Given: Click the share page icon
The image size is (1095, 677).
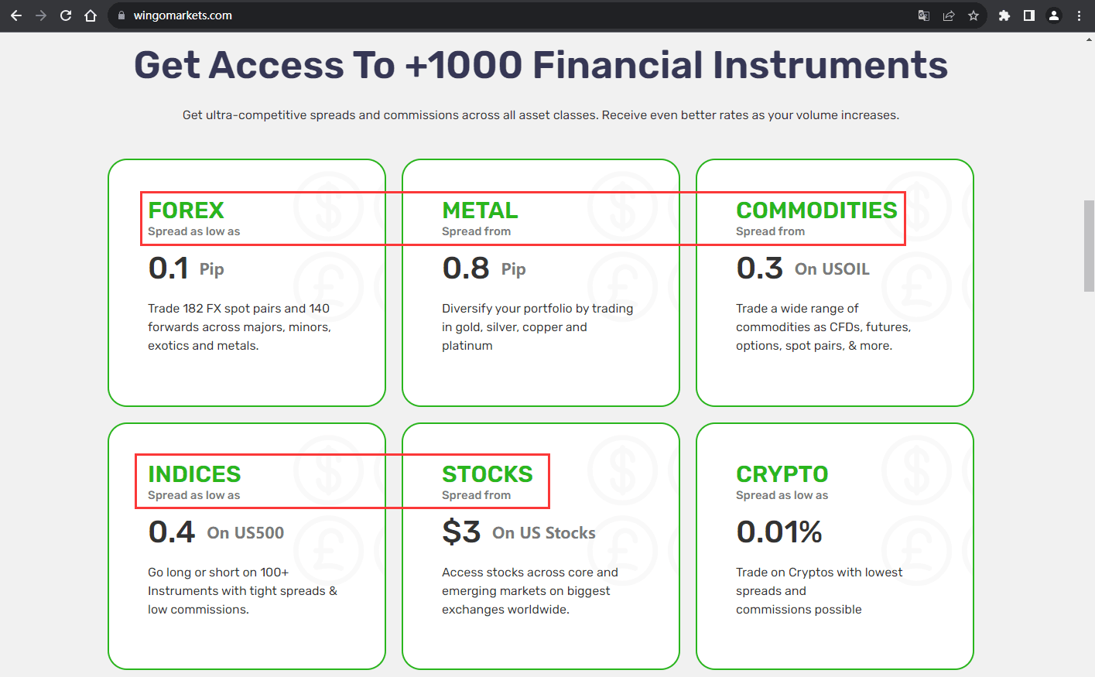Looking at the screenshot, I should [949, 15].
